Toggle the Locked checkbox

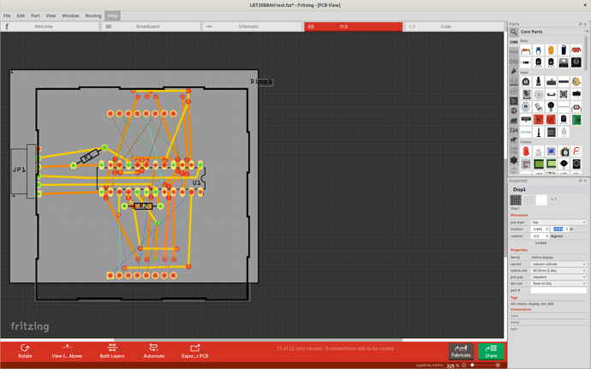tap(533, 243)
